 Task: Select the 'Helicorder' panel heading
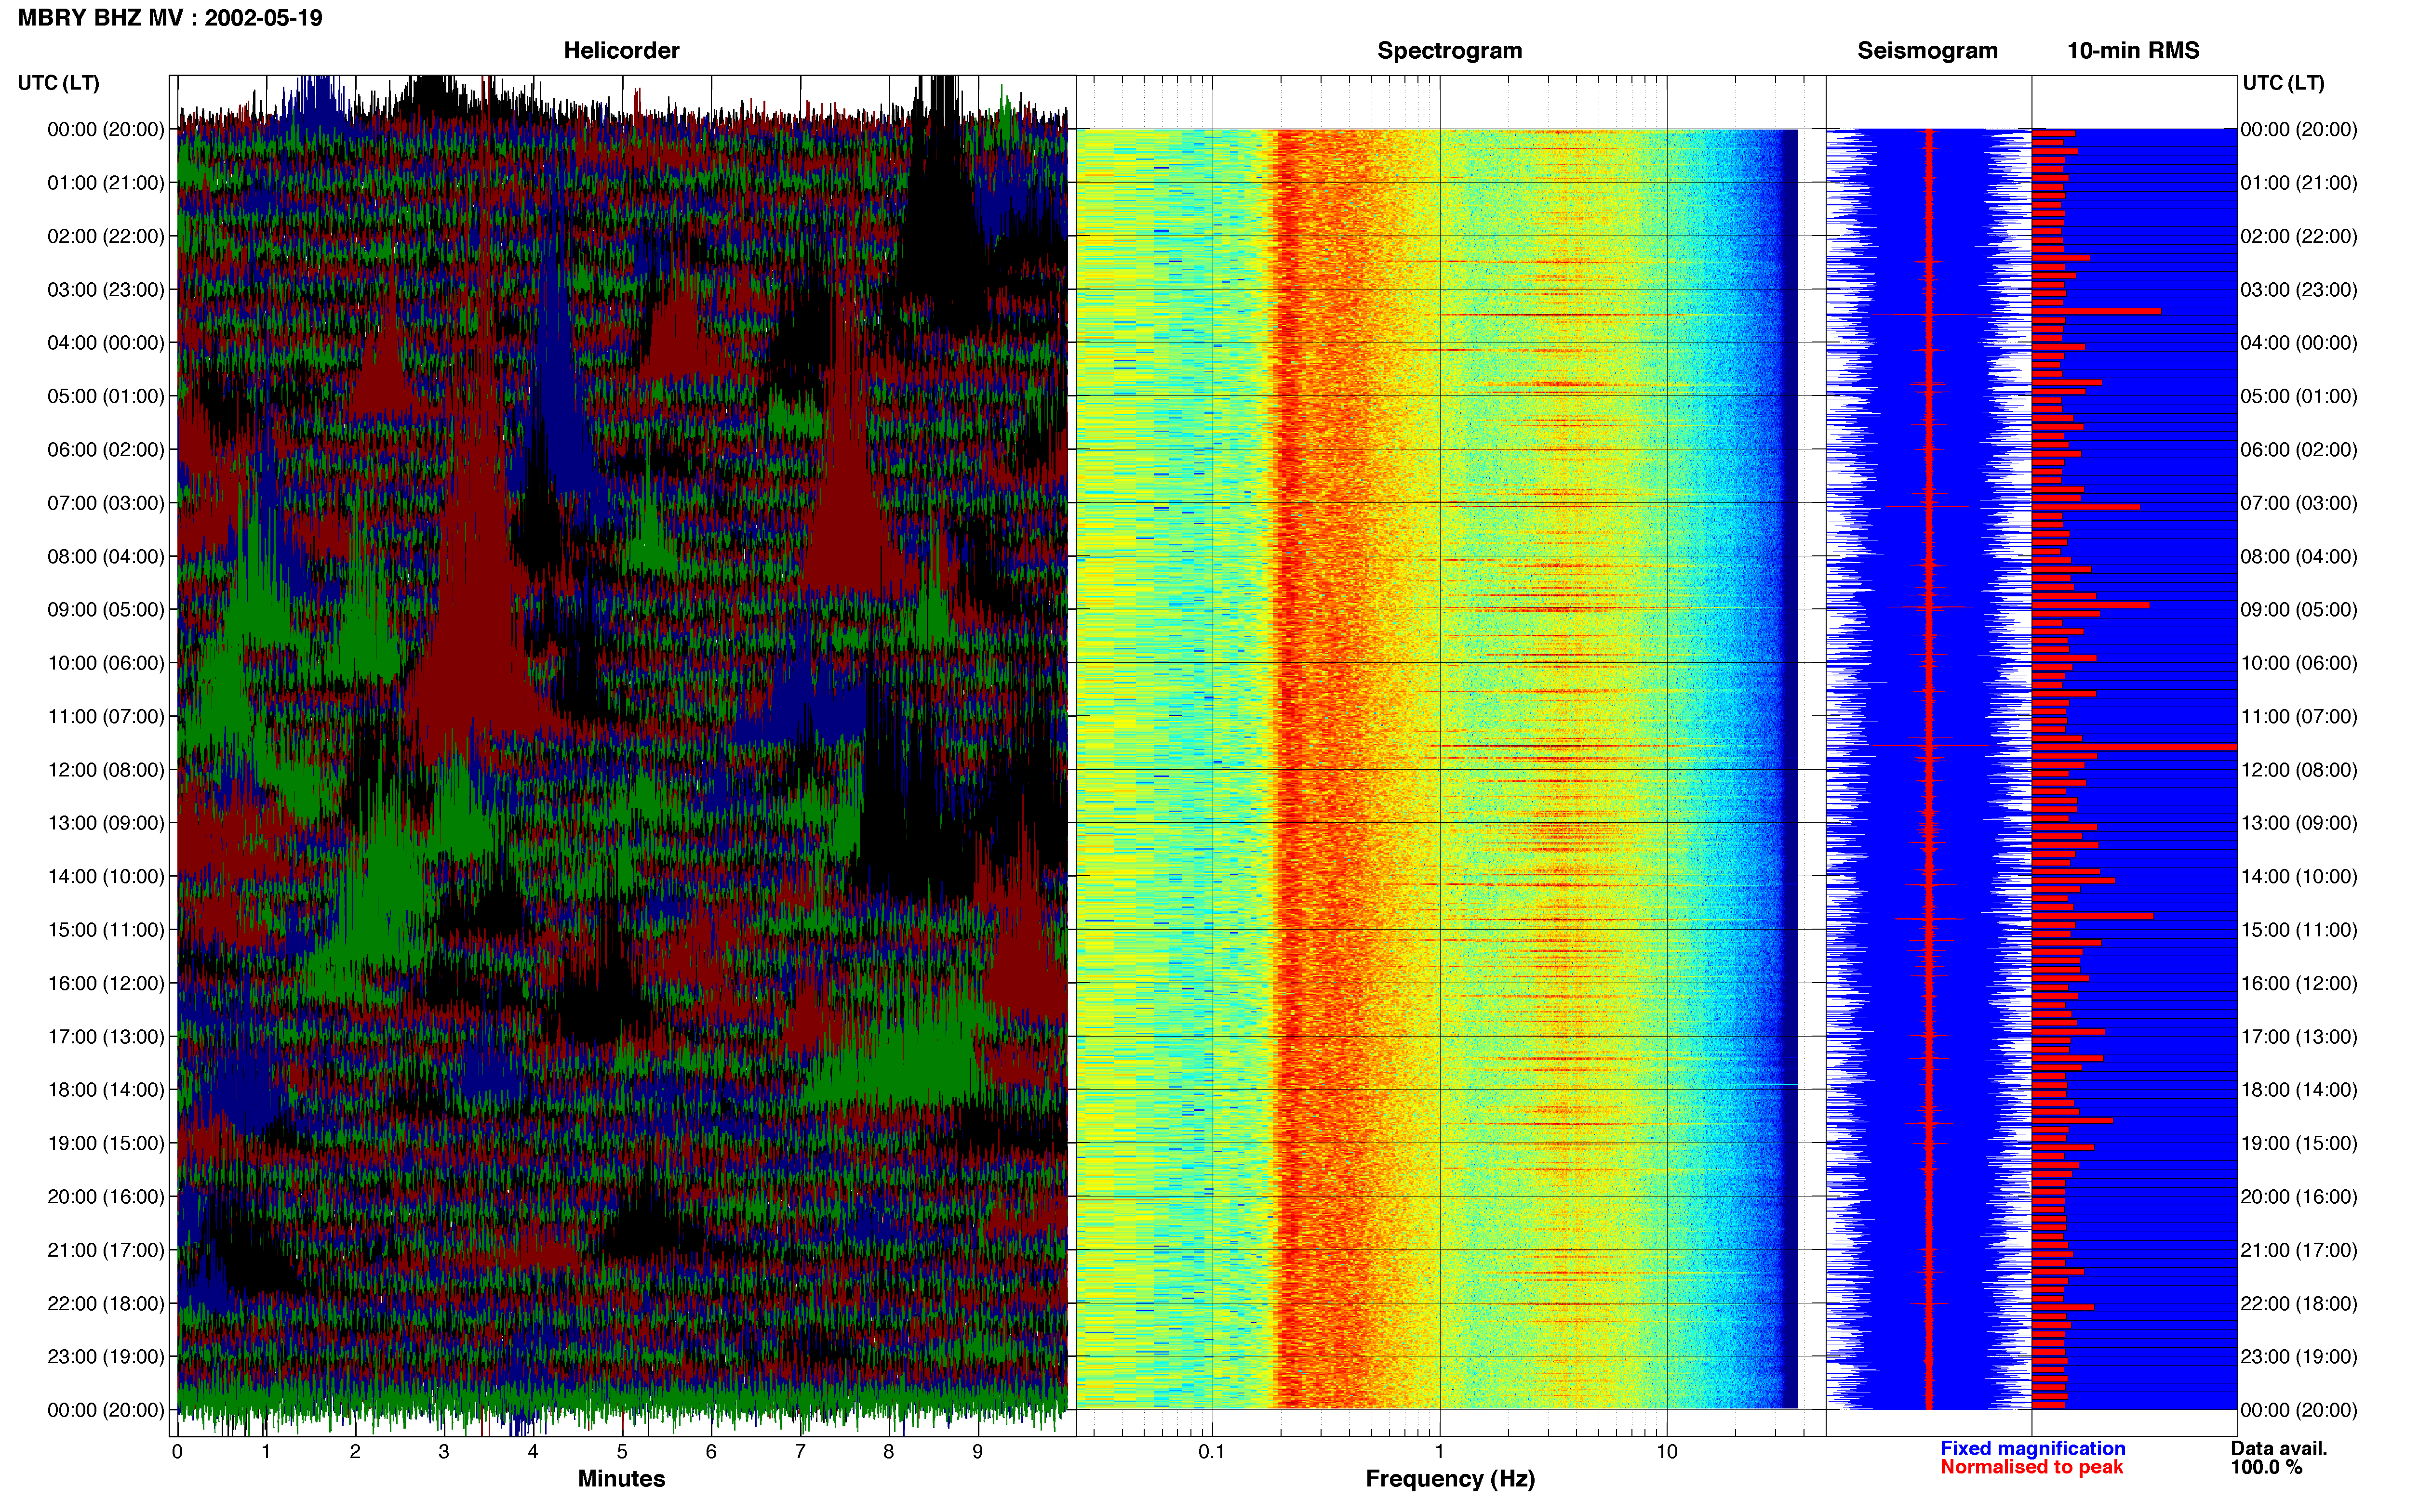point(621,50)
